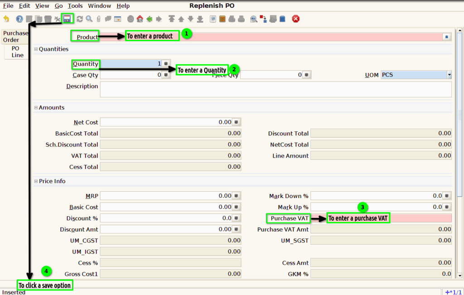Image resolution: width=464 pixels, height=295 pixels.
Task: Jump to first record icon
Action: pyautogui.click(x=172, y=19)
